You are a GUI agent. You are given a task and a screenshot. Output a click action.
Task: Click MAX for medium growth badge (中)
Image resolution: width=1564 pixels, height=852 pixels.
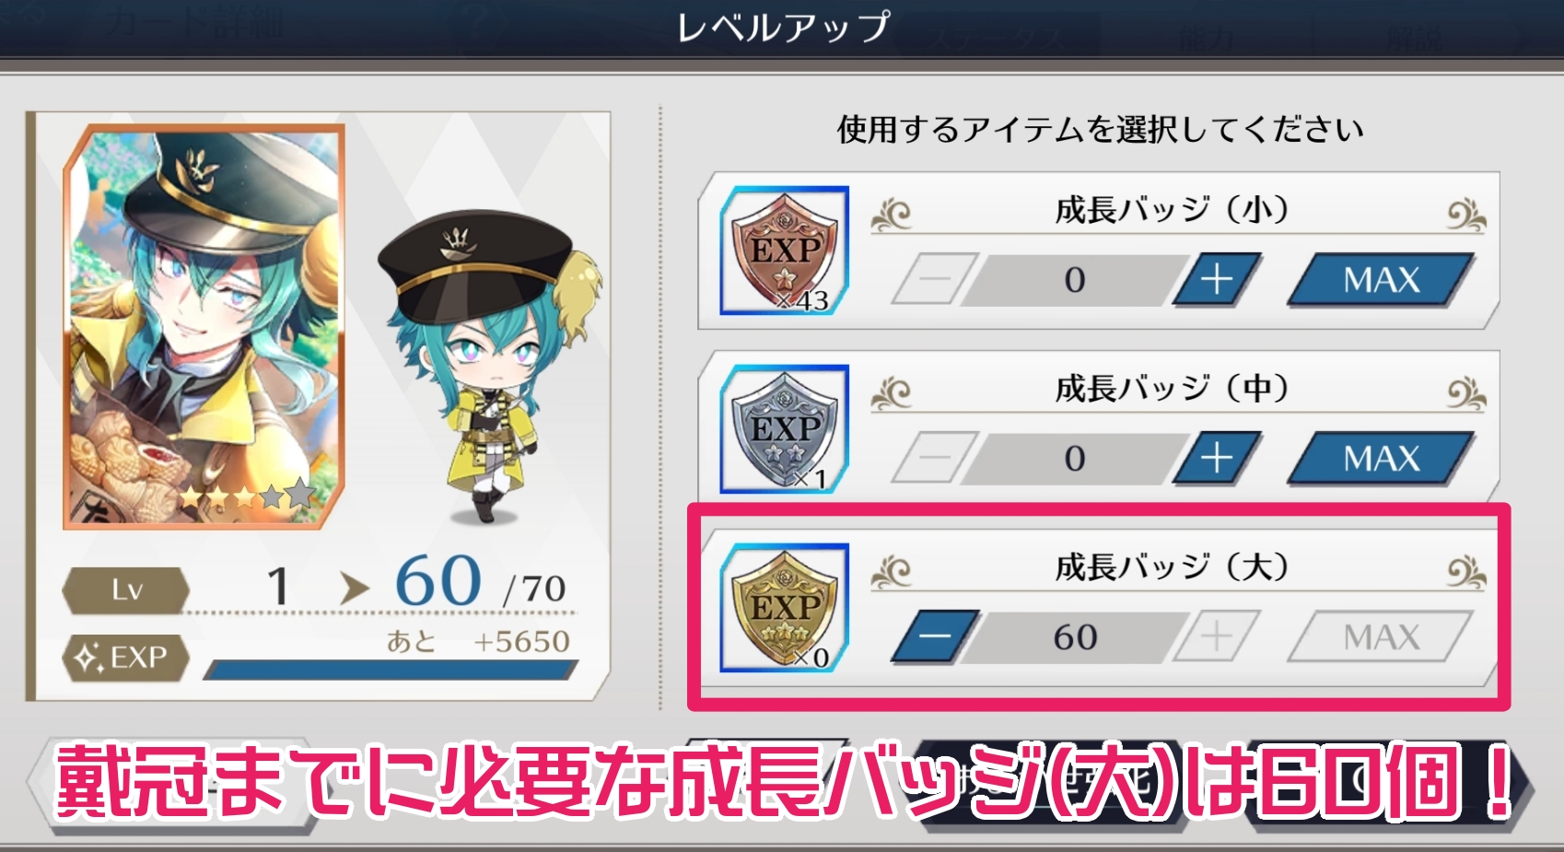point(1381,458)
